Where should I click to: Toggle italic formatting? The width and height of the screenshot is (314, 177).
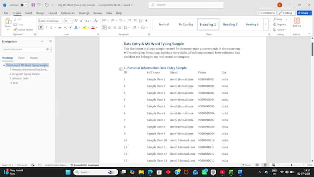[x=46, y=27]
